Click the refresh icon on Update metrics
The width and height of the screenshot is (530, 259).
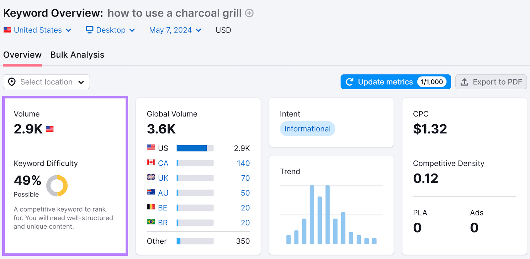[349, 82]
